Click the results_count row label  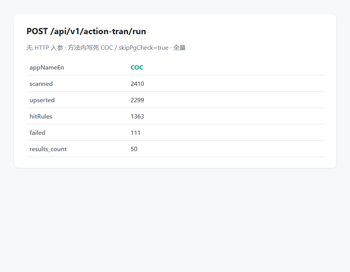[48, 149]
